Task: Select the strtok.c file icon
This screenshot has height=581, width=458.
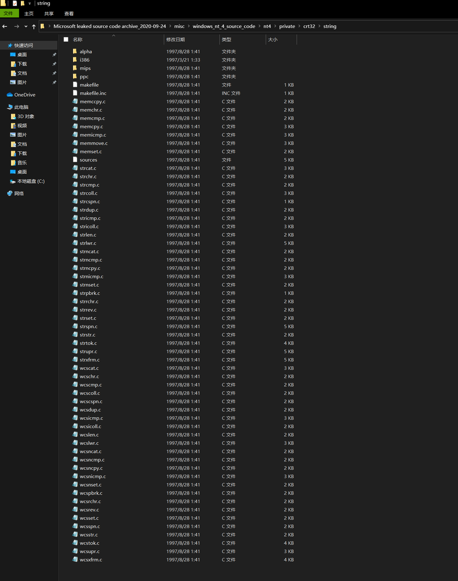Action: pos(75,343)
